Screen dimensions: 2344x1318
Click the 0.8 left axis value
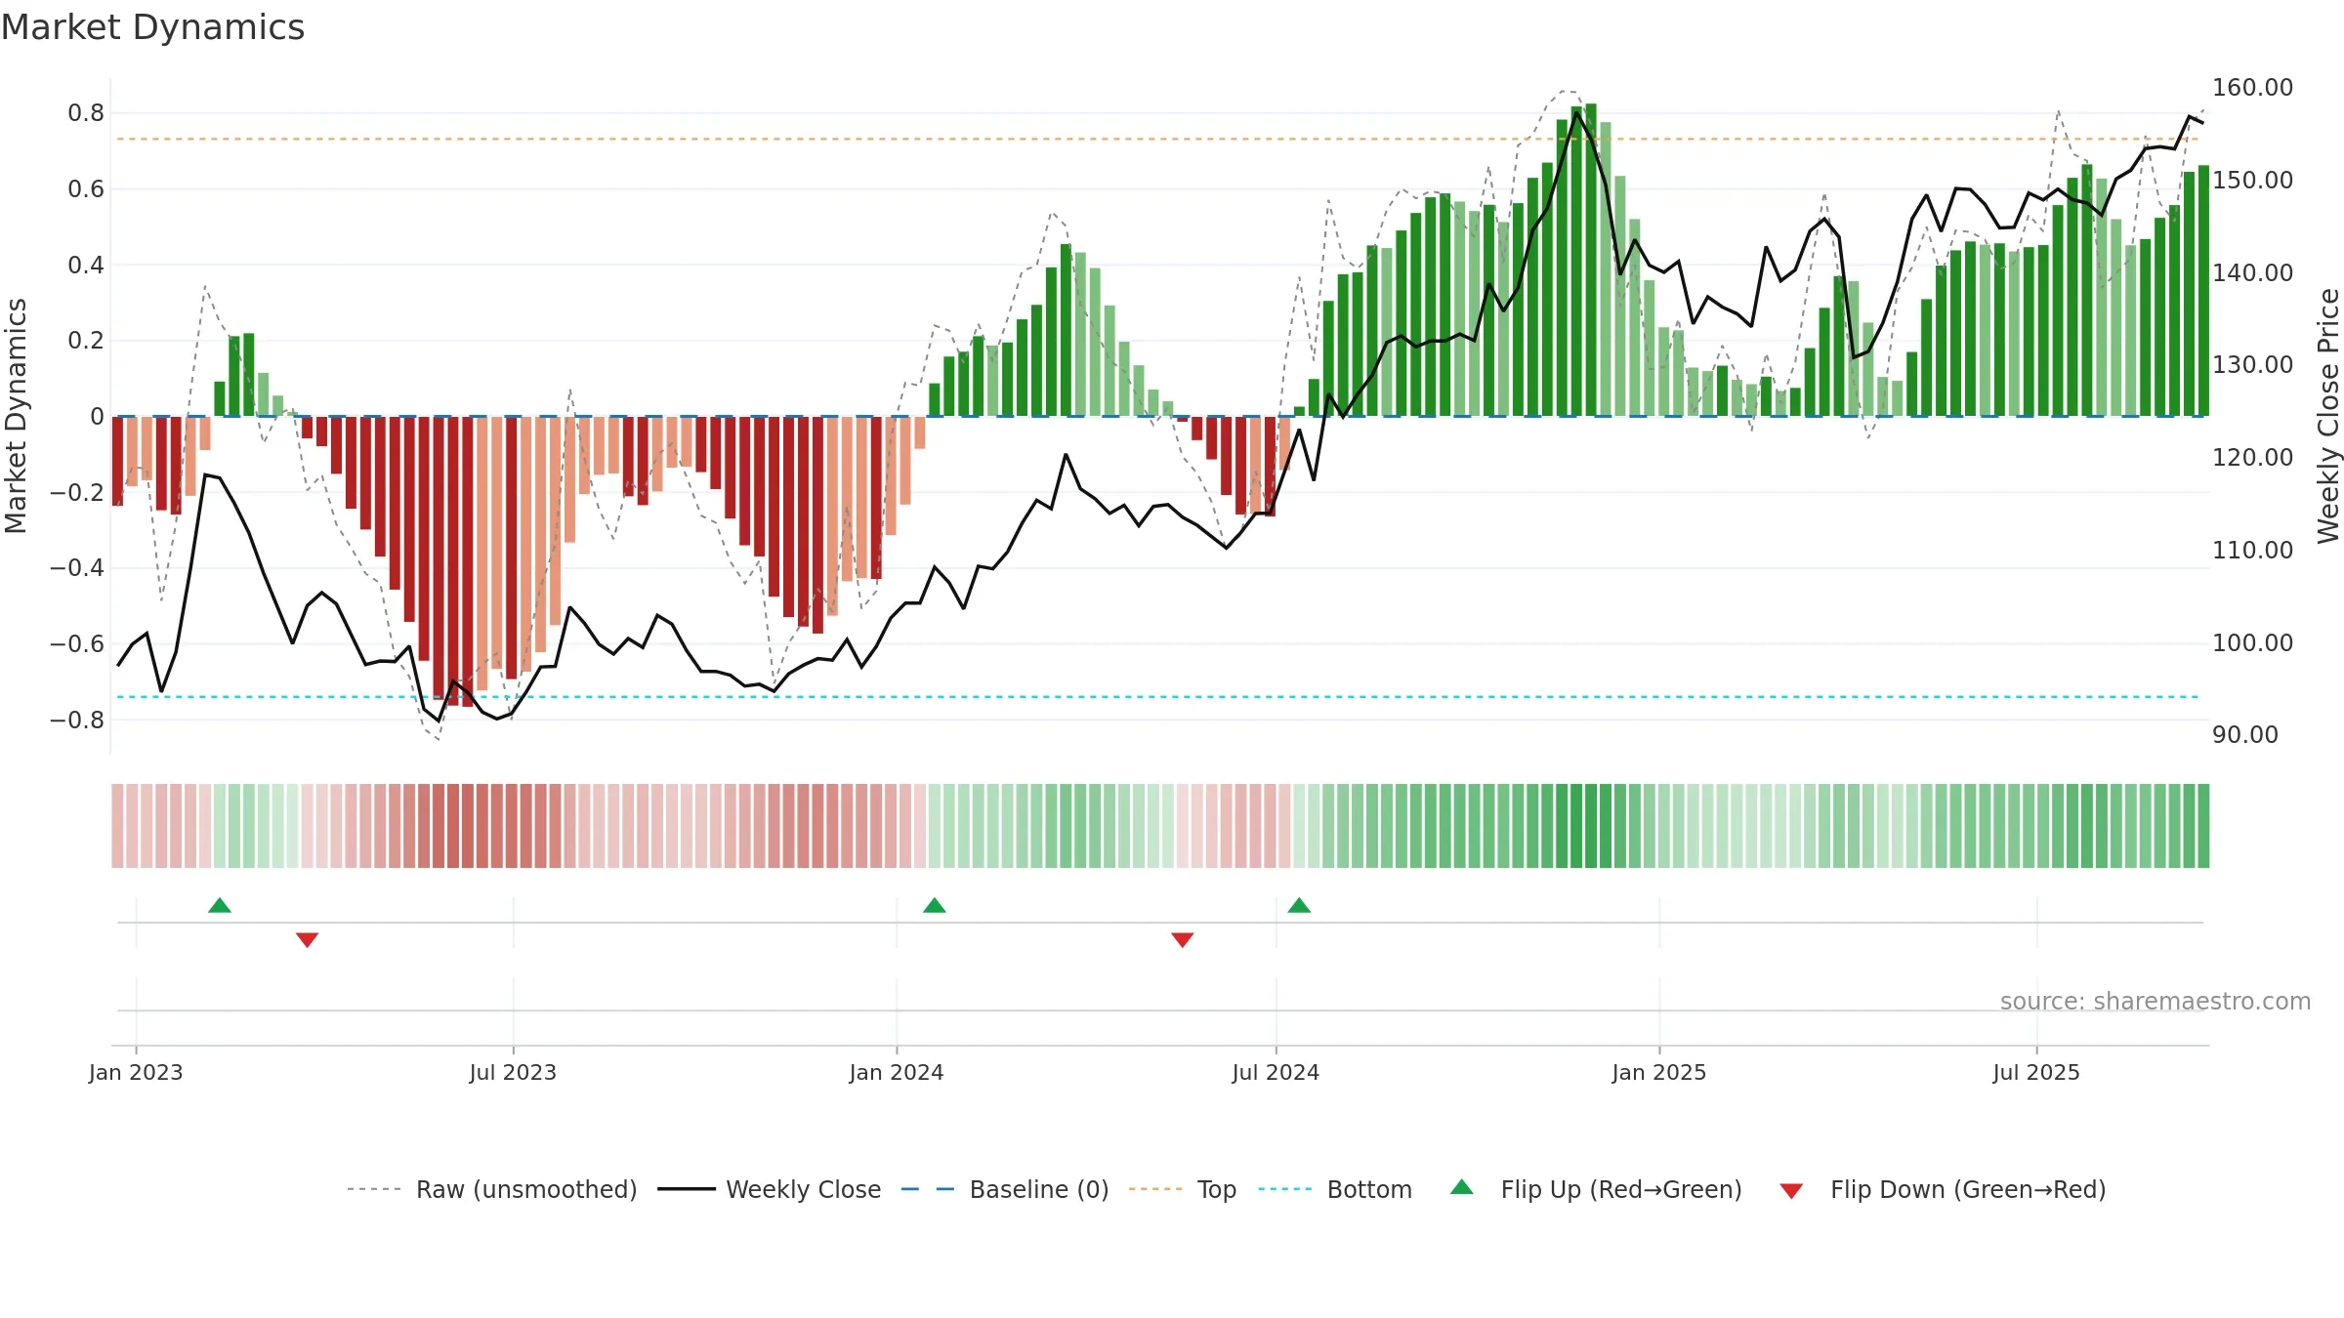[86, 113]
